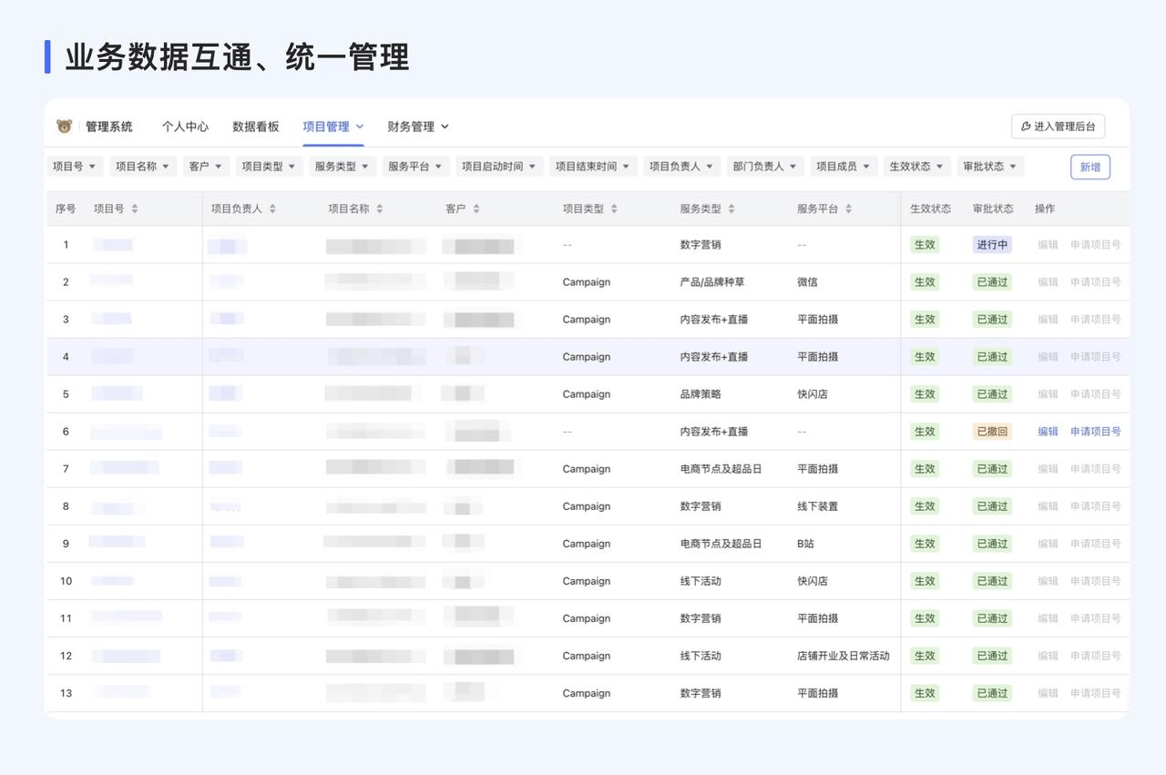Sort by 服务平台 column icon
The height and width of the screenshot is (775, 1166).
click(x=848, y=209)
